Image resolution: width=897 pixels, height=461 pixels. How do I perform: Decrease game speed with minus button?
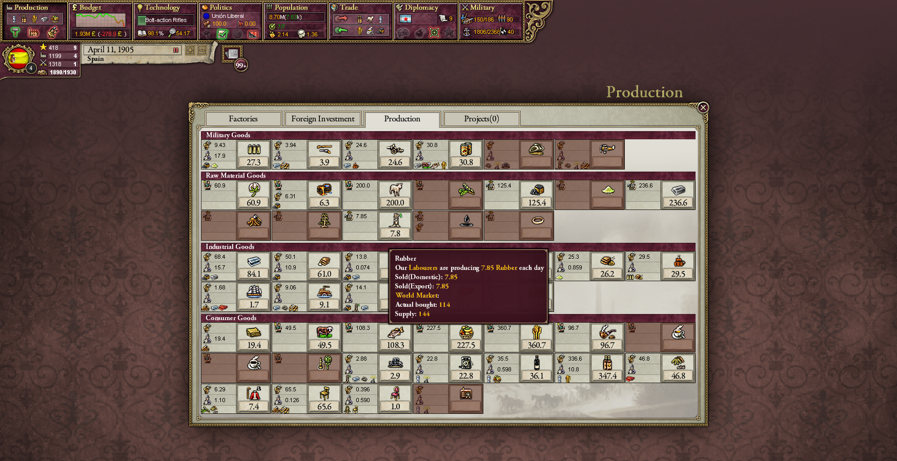click(202, 50)
